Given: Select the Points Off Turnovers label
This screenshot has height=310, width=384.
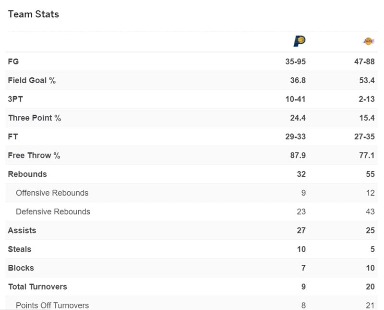Looking at the screenshot, I should (x=52, y=305).
